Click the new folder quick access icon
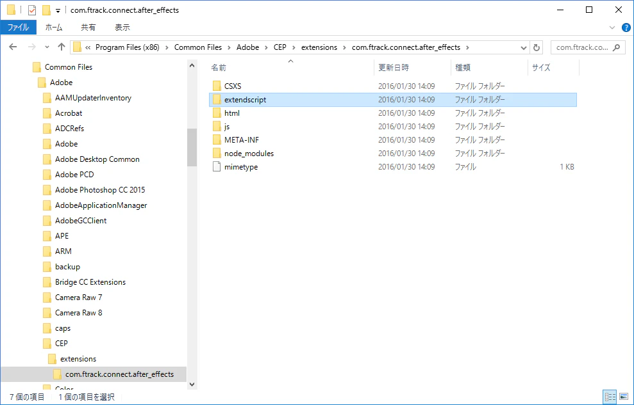 (x=47, y=10)
